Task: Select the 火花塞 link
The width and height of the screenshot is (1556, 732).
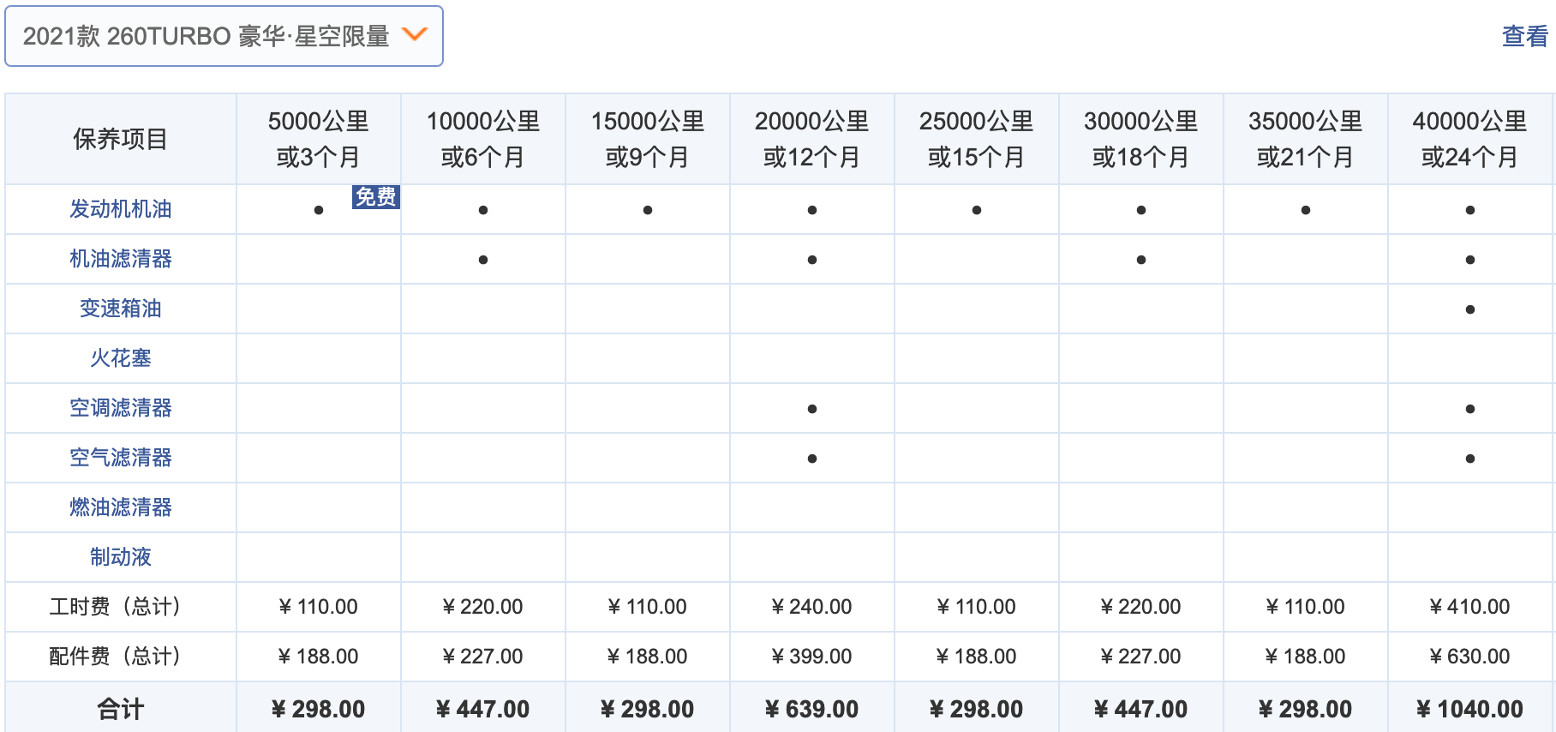Action: tap(121, 358)
